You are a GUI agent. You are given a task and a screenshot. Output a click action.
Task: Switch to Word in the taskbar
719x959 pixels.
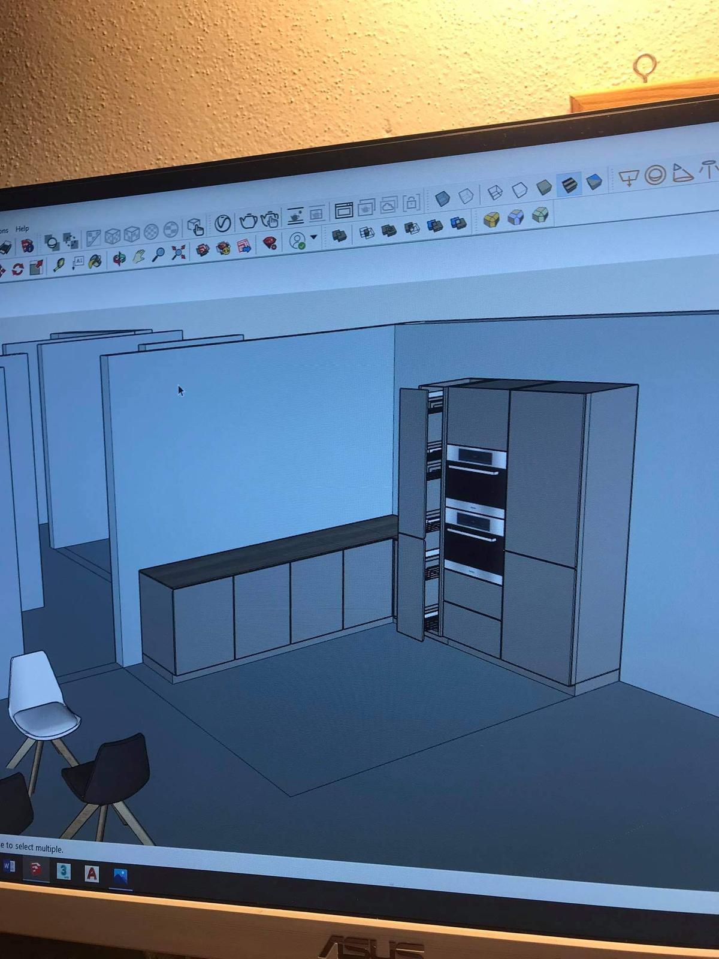(8, 866)
